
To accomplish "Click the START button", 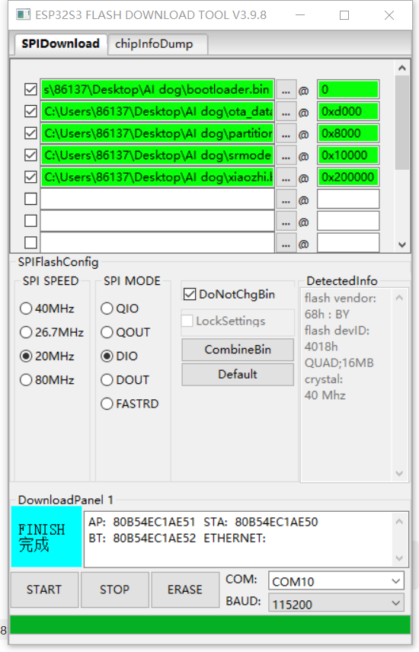I will tap(44, 590).
